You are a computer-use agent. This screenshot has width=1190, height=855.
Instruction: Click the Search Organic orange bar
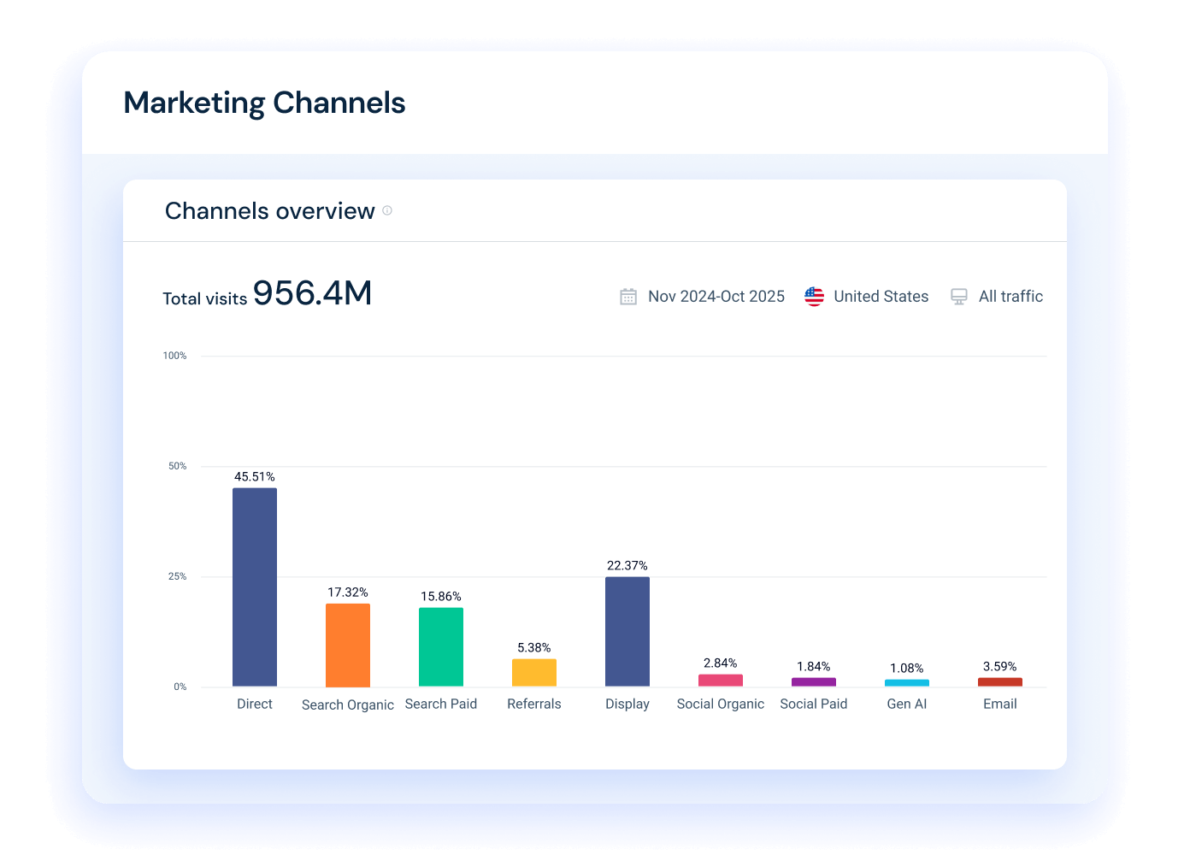347,646
